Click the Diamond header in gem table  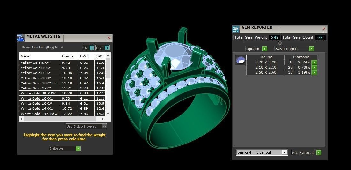click(x=301, y=57)
